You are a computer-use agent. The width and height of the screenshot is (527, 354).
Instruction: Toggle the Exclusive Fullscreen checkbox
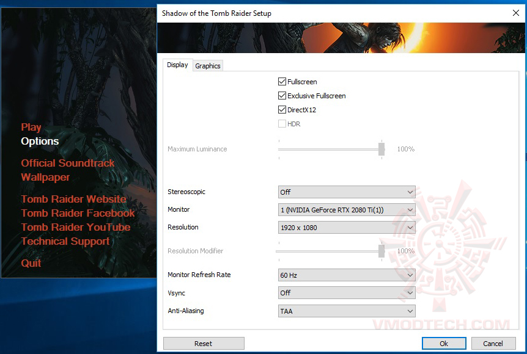pos(282,96)
